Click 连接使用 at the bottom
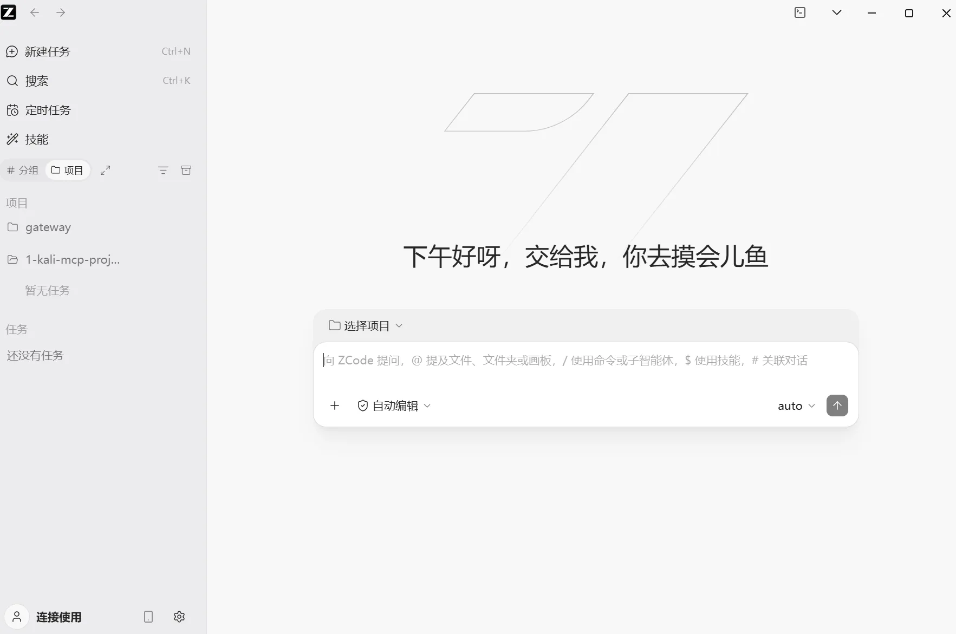The height and width of the screenshot is (634, 956). tap(59, 617)
